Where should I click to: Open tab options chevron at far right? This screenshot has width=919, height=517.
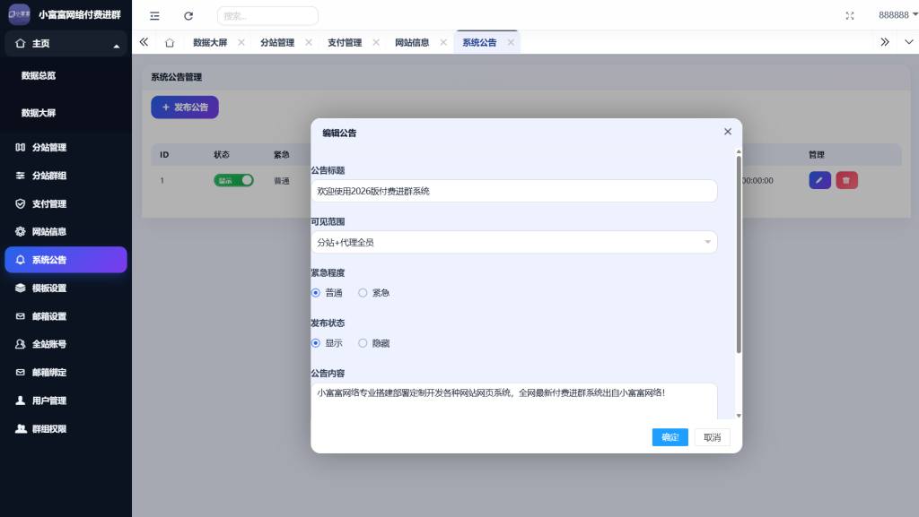[908, 42]
